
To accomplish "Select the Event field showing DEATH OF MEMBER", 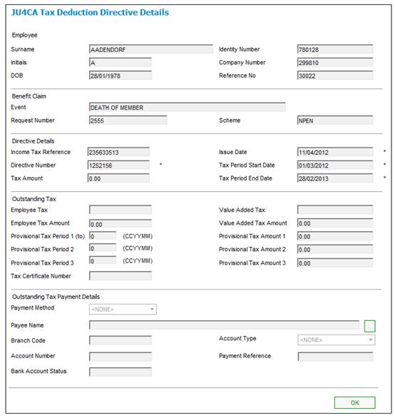I will coord(188,108).
